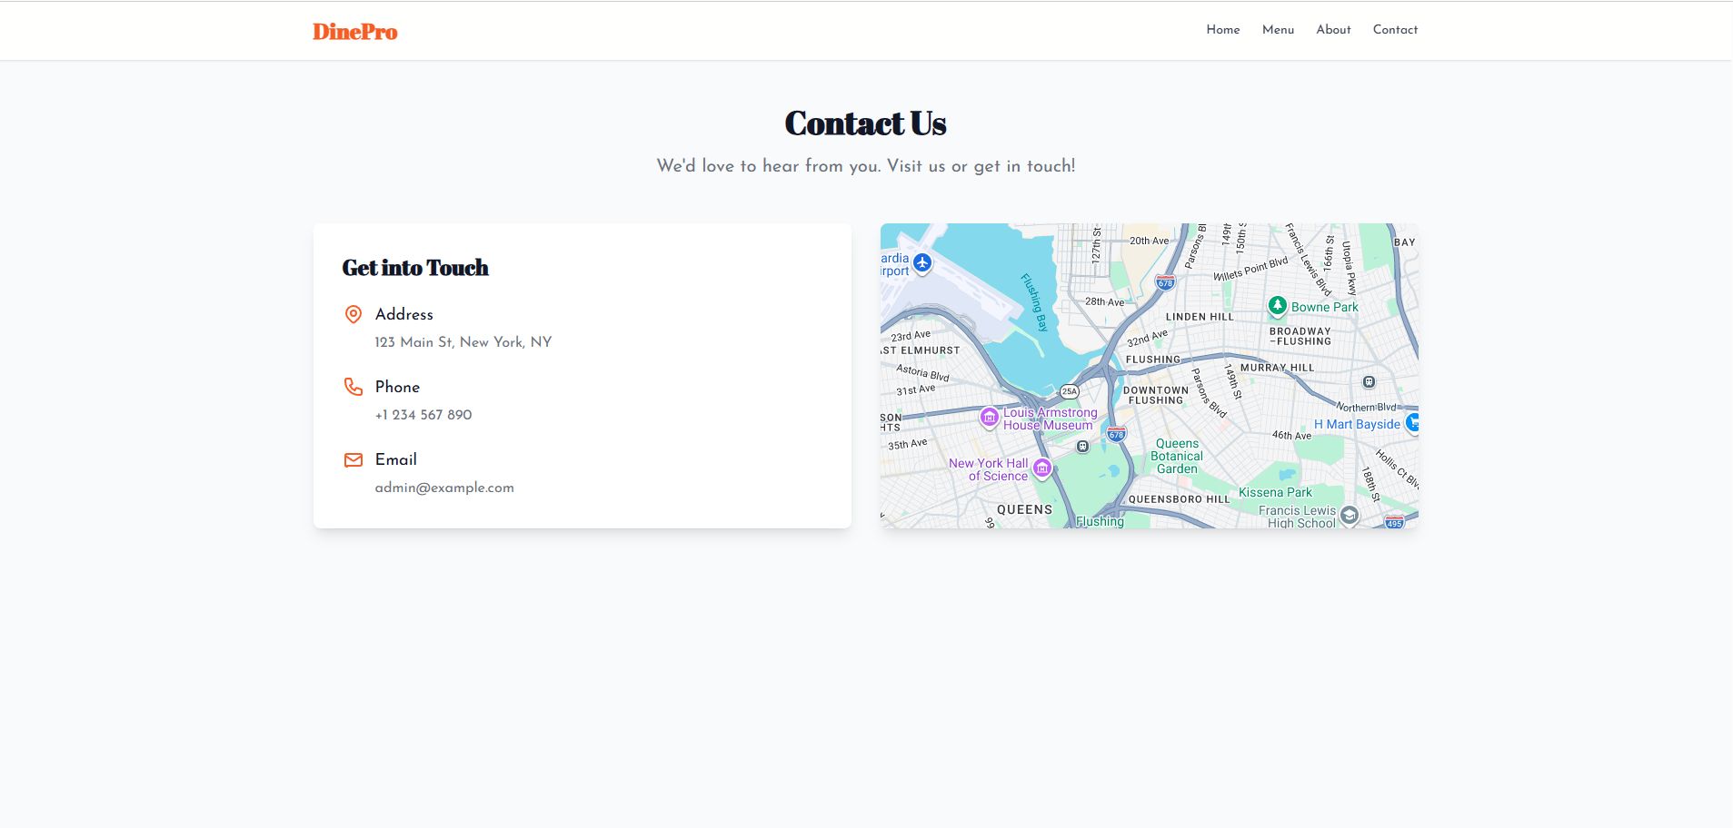The image size is (1733, 828).
Task: Select the Bowne Park marker on map
Action: click(1278, 306)
